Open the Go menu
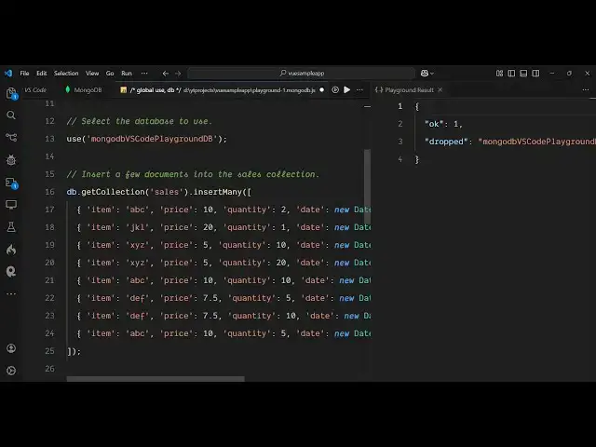 110,73
